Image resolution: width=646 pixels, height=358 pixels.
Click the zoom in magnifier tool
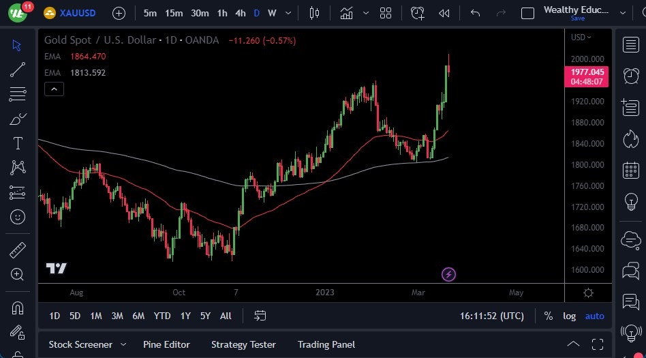point(18,274)
